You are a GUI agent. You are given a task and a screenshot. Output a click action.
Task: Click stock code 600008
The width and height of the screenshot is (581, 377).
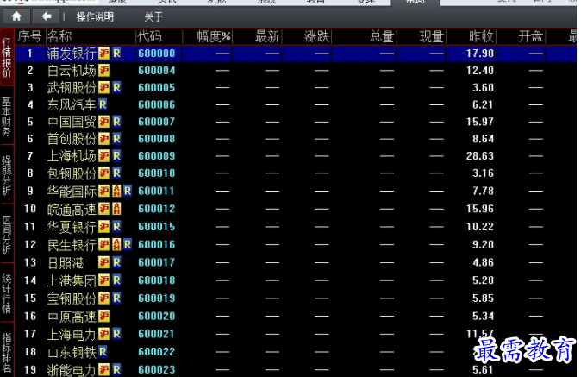coord(156,139)
